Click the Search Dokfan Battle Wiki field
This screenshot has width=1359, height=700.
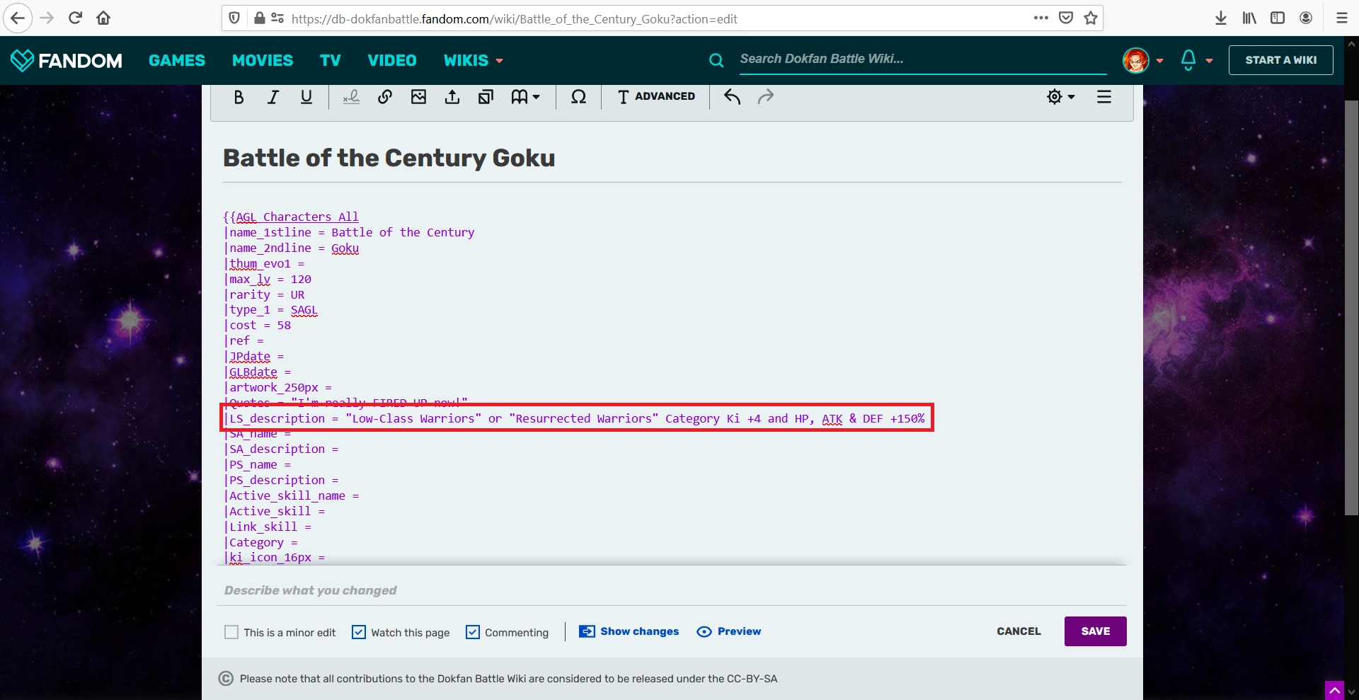click(x=922, y=59)
